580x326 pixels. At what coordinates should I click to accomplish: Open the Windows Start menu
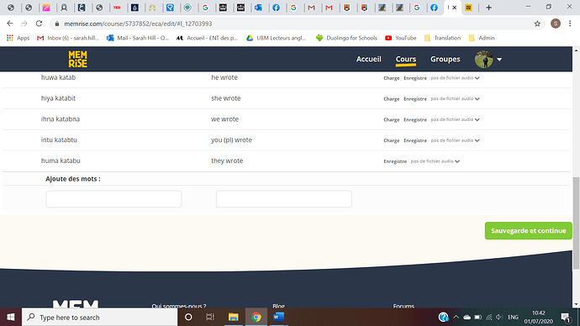click(11, 317)
